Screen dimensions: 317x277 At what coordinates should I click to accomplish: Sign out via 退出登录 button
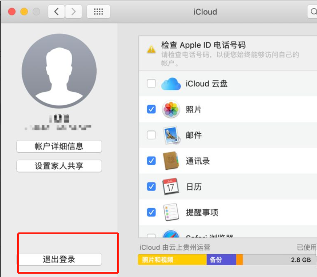(59, 259)
